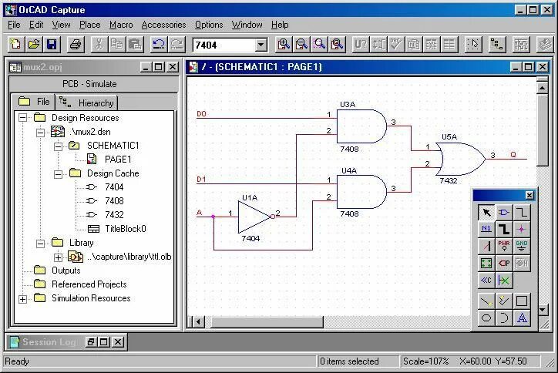This screenshot has width=558, height=373.
Task: Collapse the Library folder
Action: pos(41,243)
